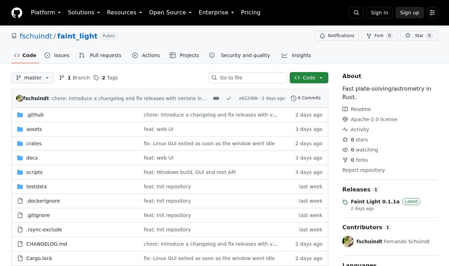View the 6 Commits history
449x266 pixels.
(x=306, y=98)
